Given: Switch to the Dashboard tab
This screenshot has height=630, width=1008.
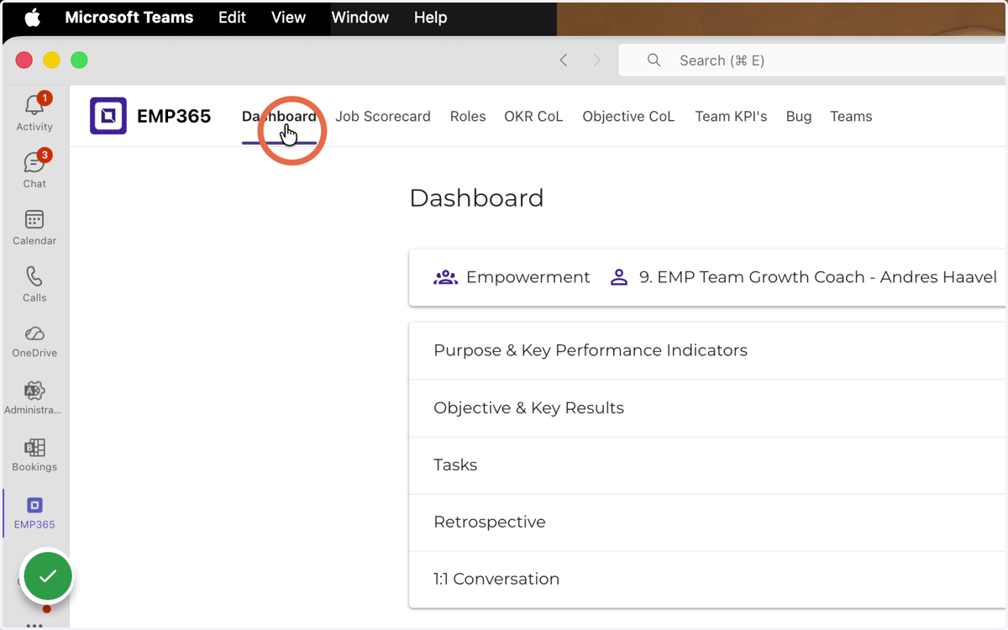Looking at the screenshot, I should (x=279, y=117).
